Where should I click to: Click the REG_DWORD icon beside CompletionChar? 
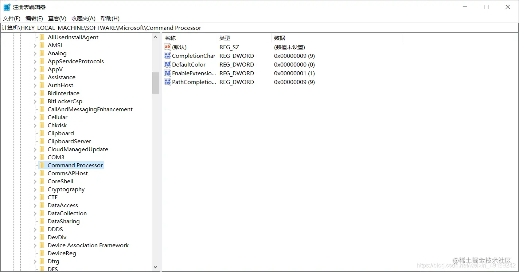click(167, 56)
